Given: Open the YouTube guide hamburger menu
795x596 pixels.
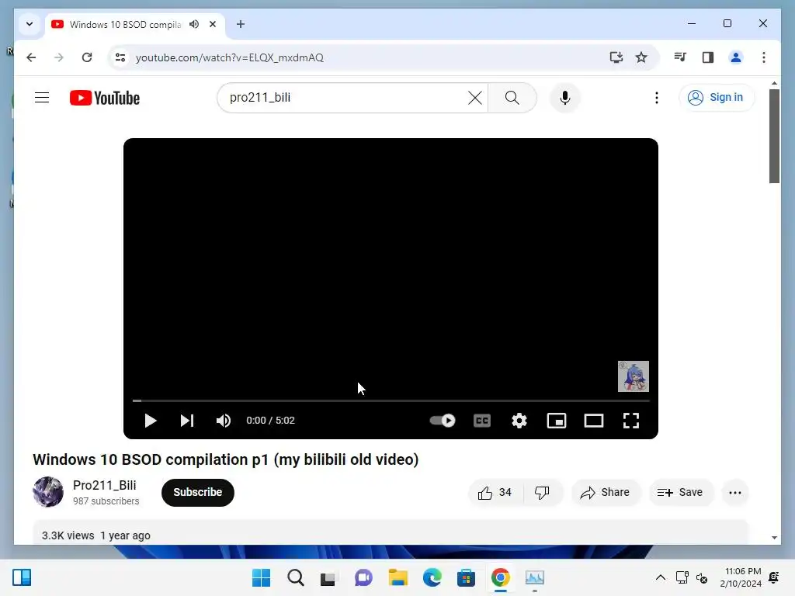Looking at the screenshot, I should (42, 97).
